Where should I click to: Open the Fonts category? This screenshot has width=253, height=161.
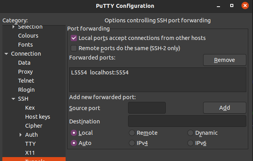click(x=26, y=45)
